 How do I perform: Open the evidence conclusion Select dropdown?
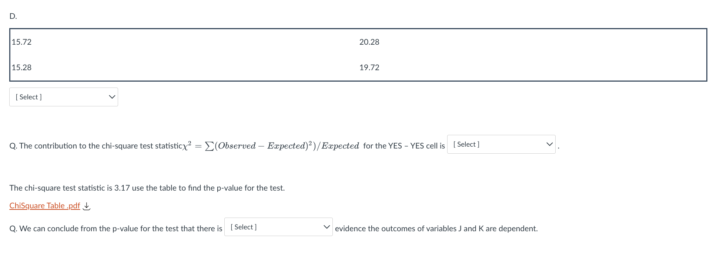tap(278, 226)
